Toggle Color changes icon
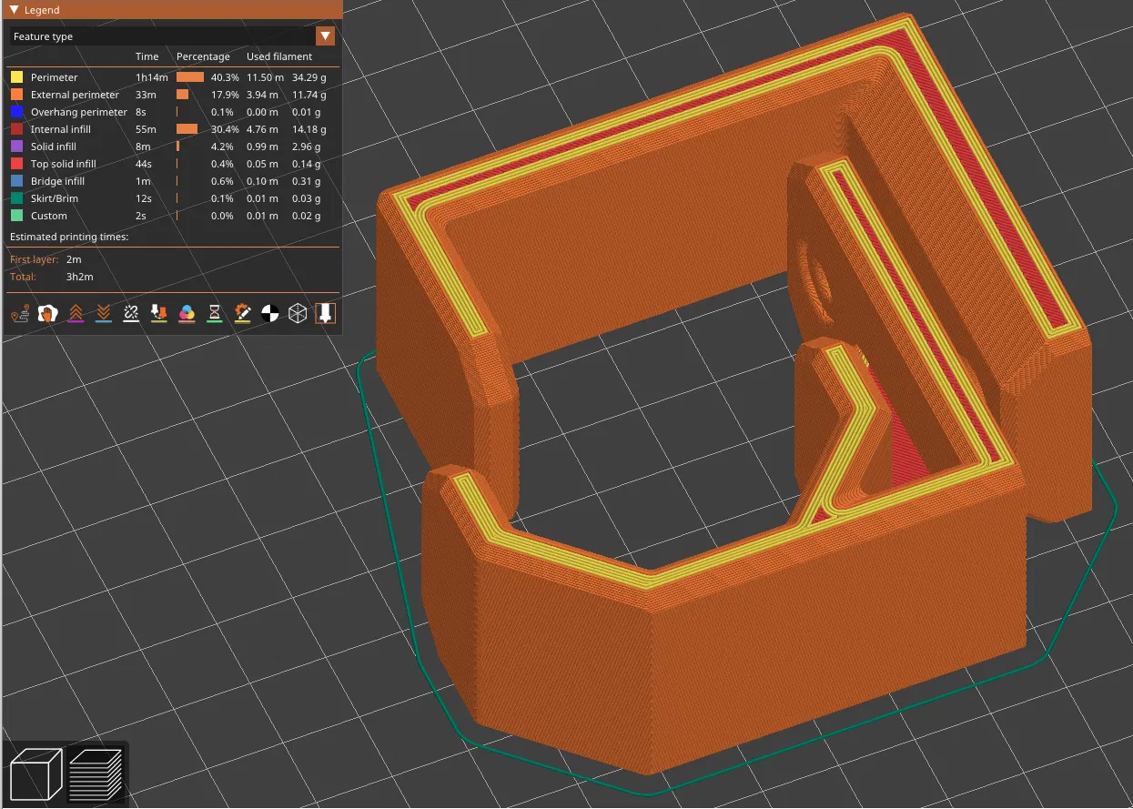The height and width of the screenshot is (809, 1133). [x=187, y=314]
